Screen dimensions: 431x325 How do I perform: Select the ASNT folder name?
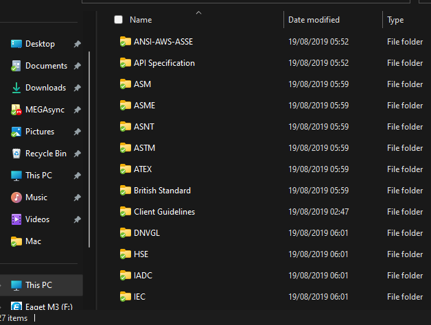[x=143, y=127]
